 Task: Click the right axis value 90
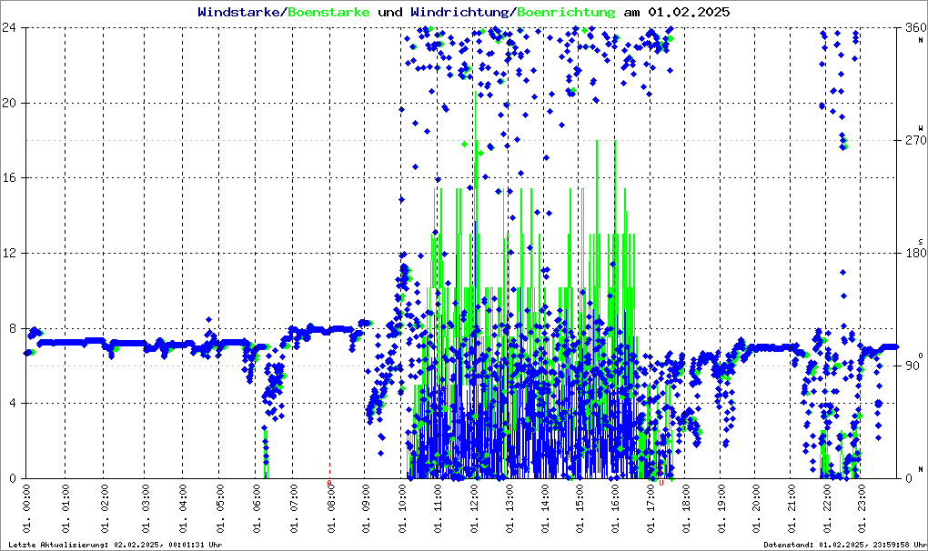pos(912,366)
